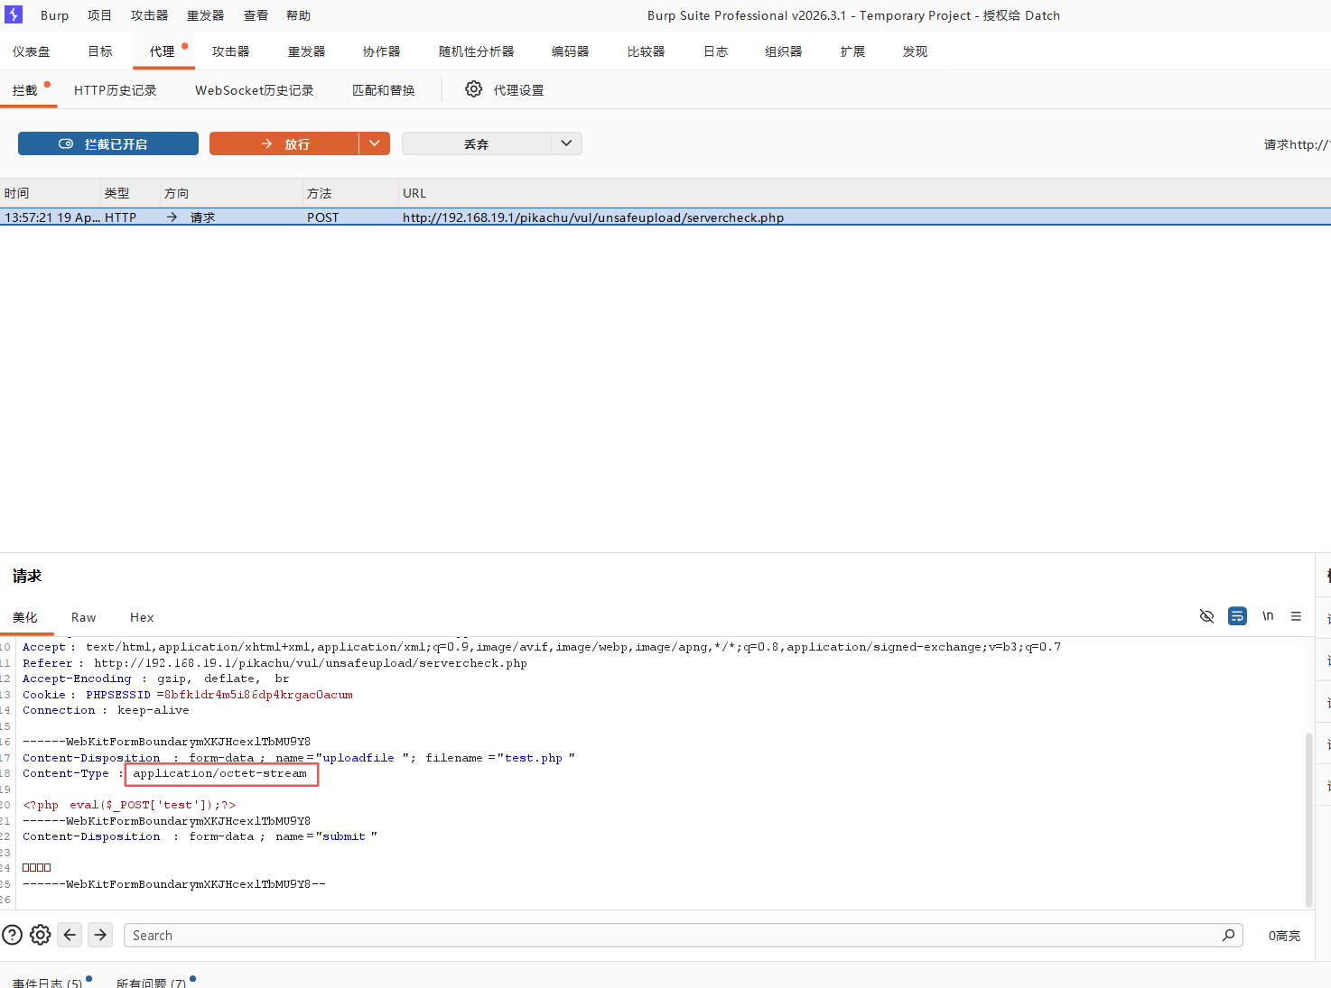Toggle the 拦截已开启 intercept switch
The height and width of the screenshot is (988, 1331).
pyautogui.click(x=108, y=143)
